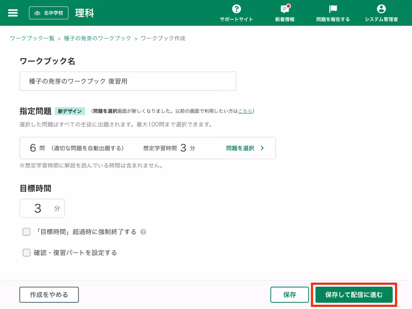Click the 問題を報告する flag icon

(333, 10)
